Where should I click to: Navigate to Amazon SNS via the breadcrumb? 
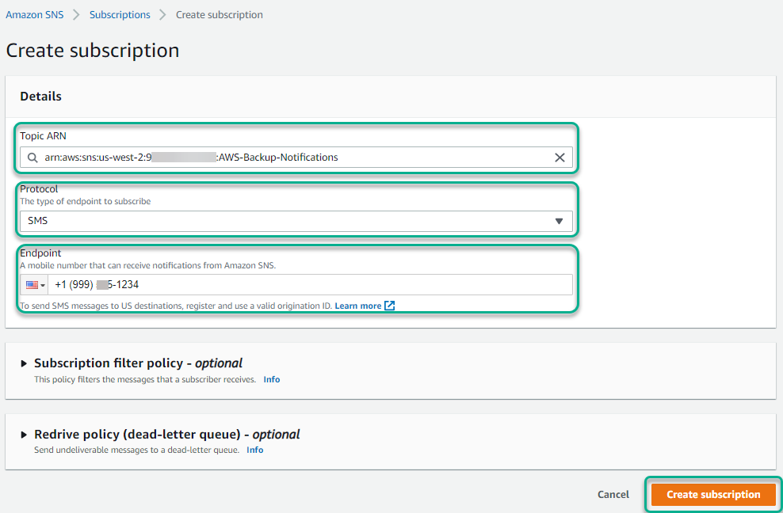35,14
